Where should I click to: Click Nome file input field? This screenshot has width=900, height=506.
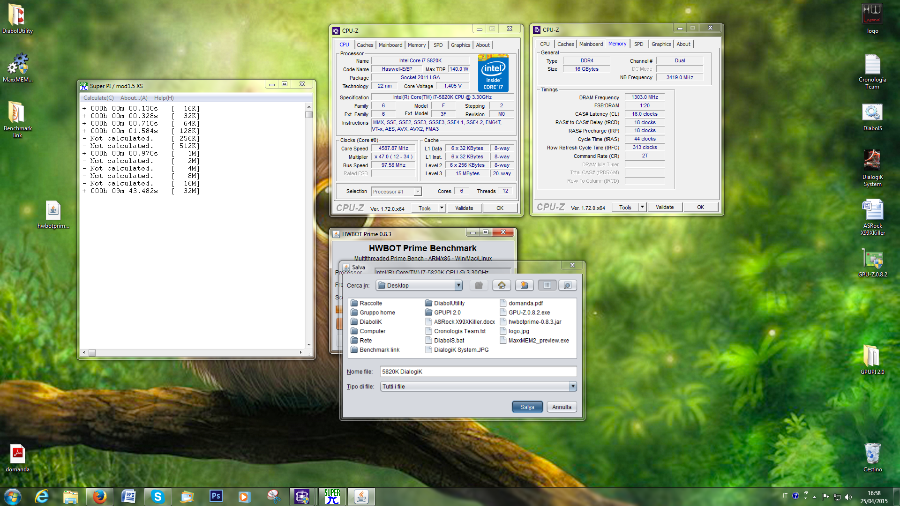click(x=478, y=372)
